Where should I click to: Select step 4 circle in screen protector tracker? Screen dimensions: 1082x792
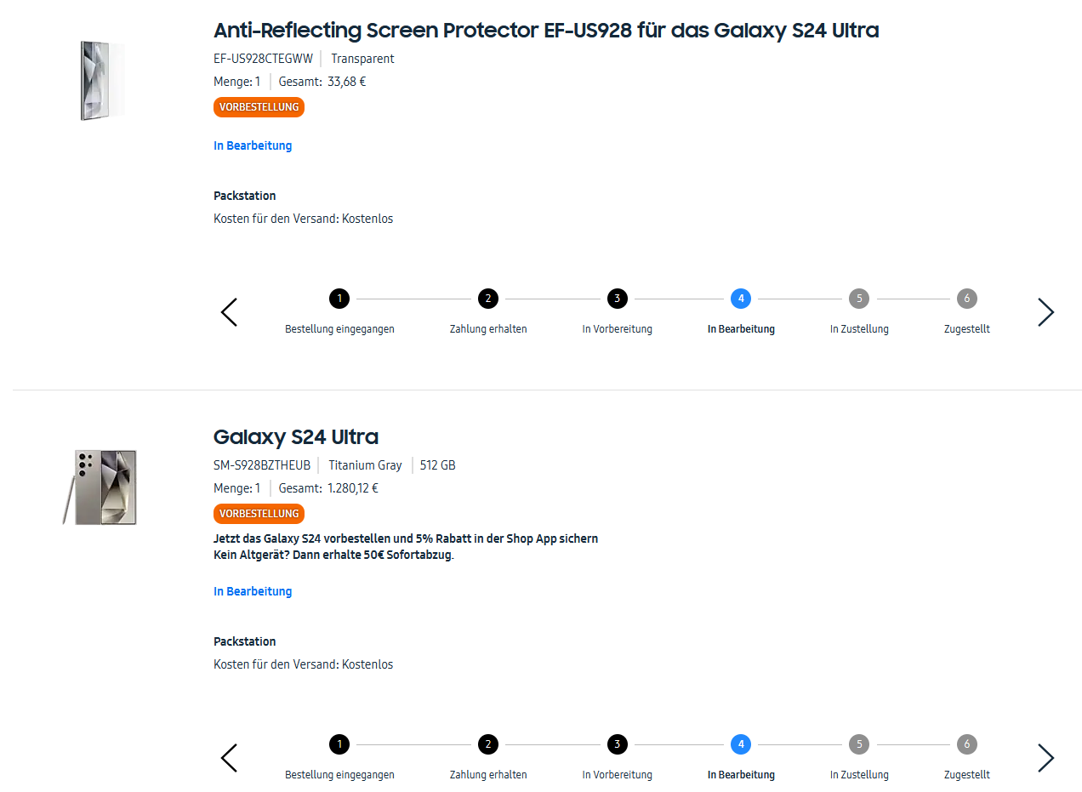741,299
